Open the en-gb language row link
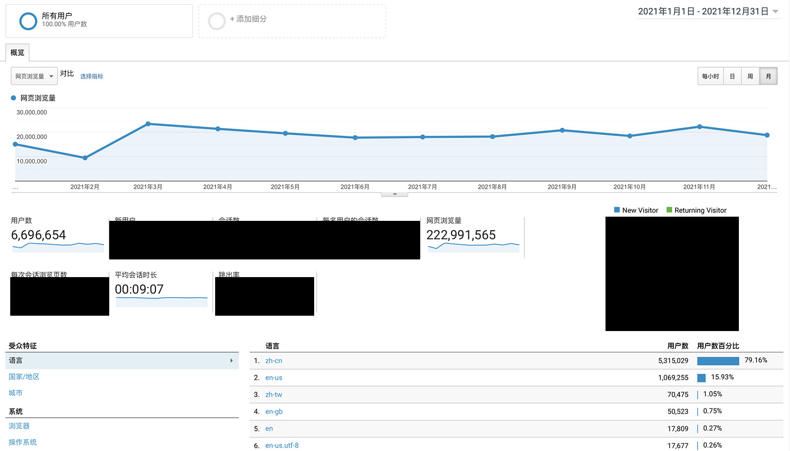 (274, 411)
